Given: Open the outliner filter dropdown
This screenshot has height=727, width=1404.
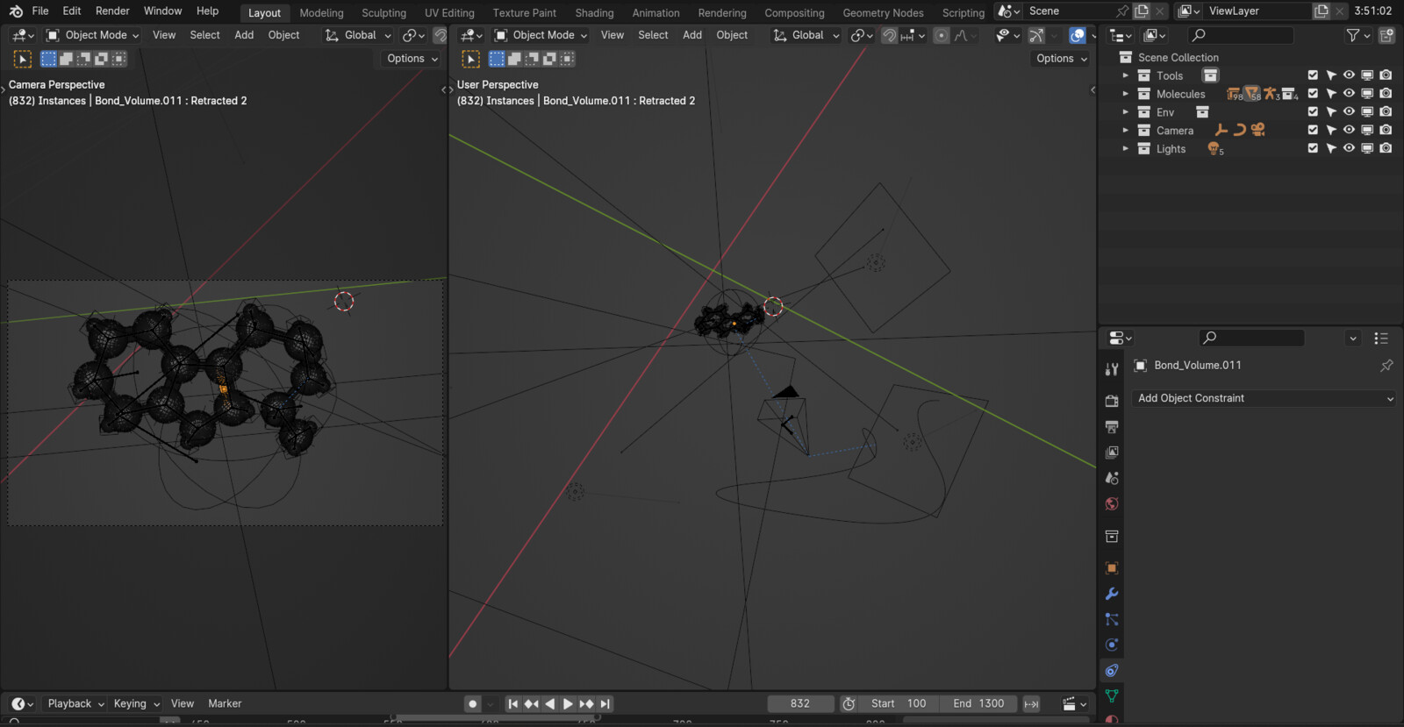Looking at the screenshot, I should (x=1358, y=35).
